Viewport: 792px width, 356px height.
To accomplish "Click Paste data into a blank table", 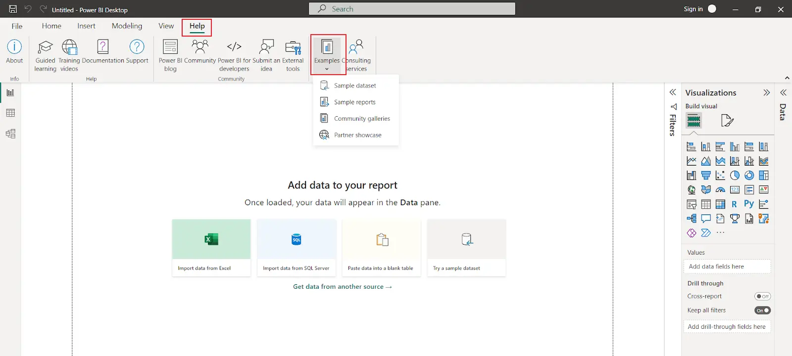I will point(381,248).
